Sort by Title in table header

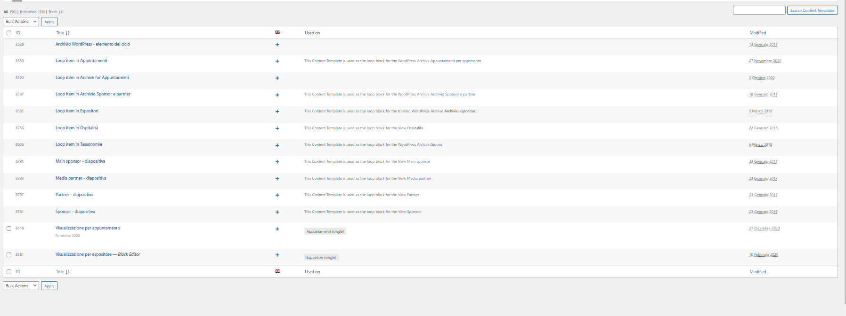coord(60,33)
